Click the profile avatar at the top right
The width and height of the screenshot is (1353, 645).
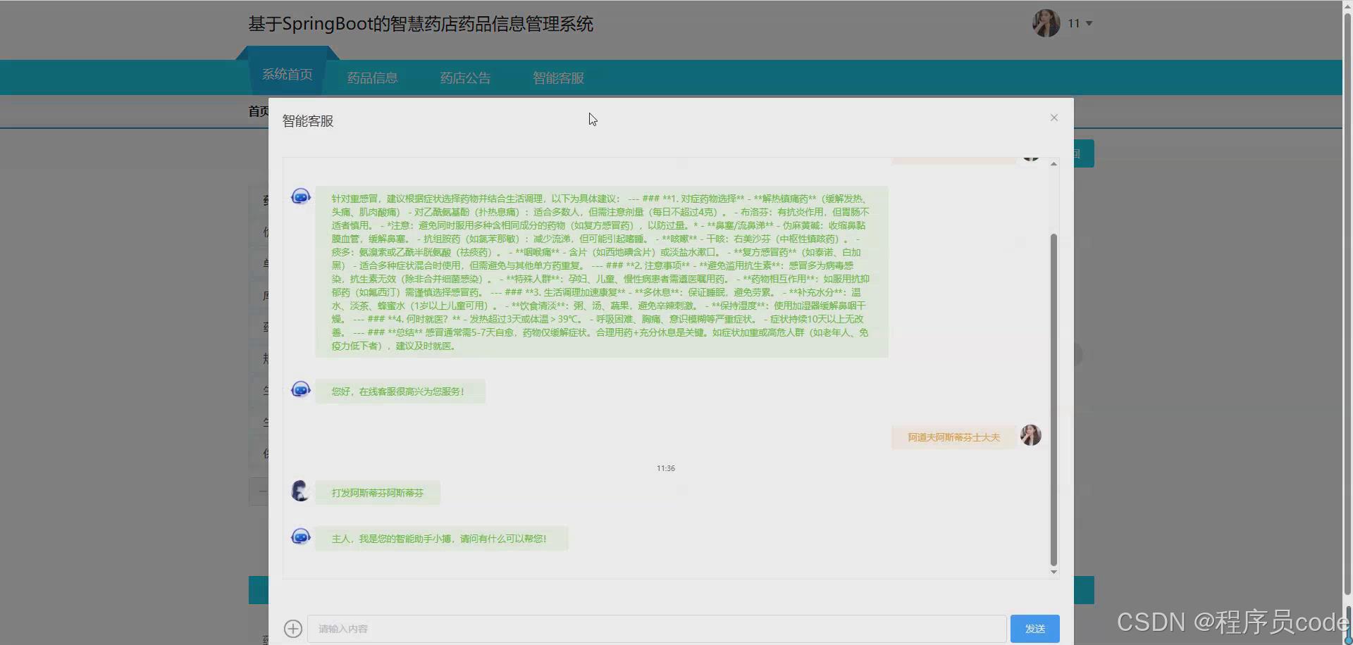pyautogui.click(x=1046, y=23)
